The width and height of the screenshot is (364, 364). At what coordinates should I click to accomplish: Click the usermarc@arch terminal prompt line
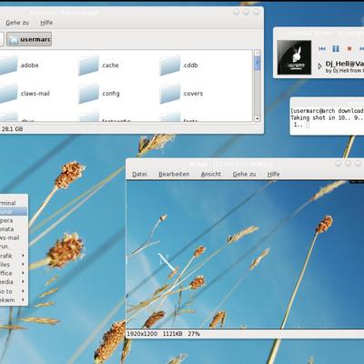point(327,111)
